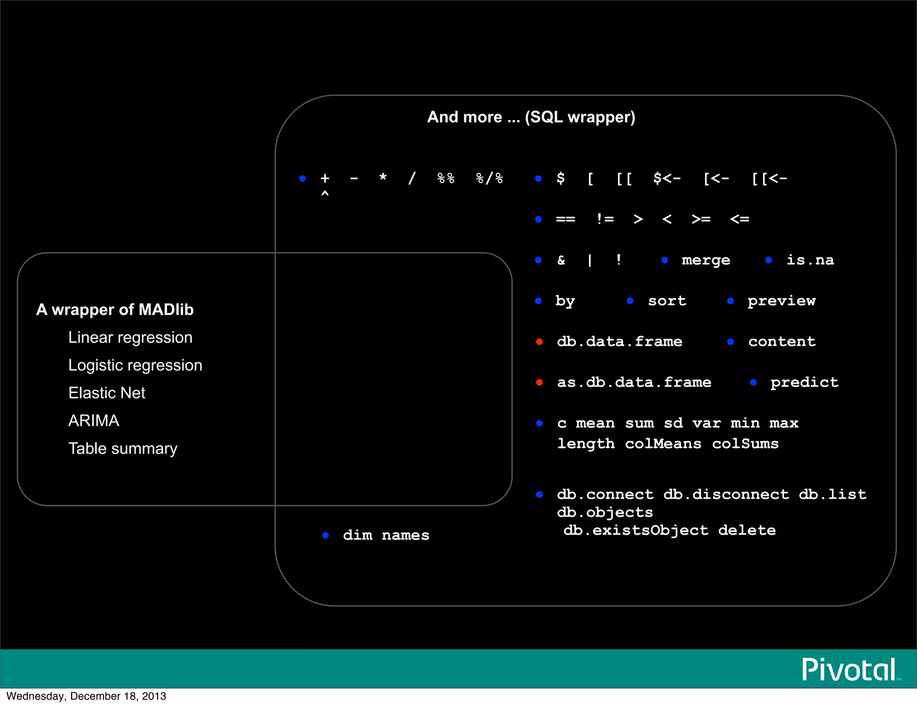
Task: Click the colMeans function text
Action: 663,444
